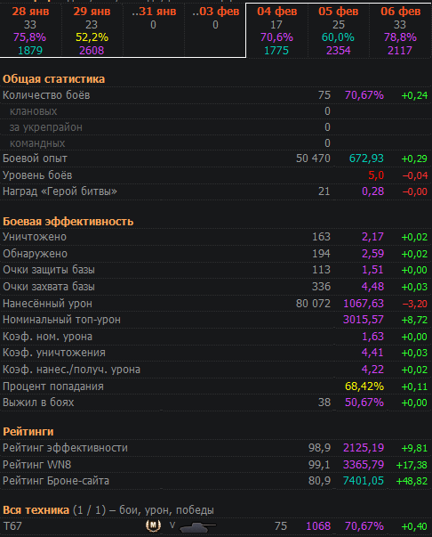This screenshot has width=432, height=537.
Task: Click the 2608 rating under 29 янв
Action: point(92,51)
